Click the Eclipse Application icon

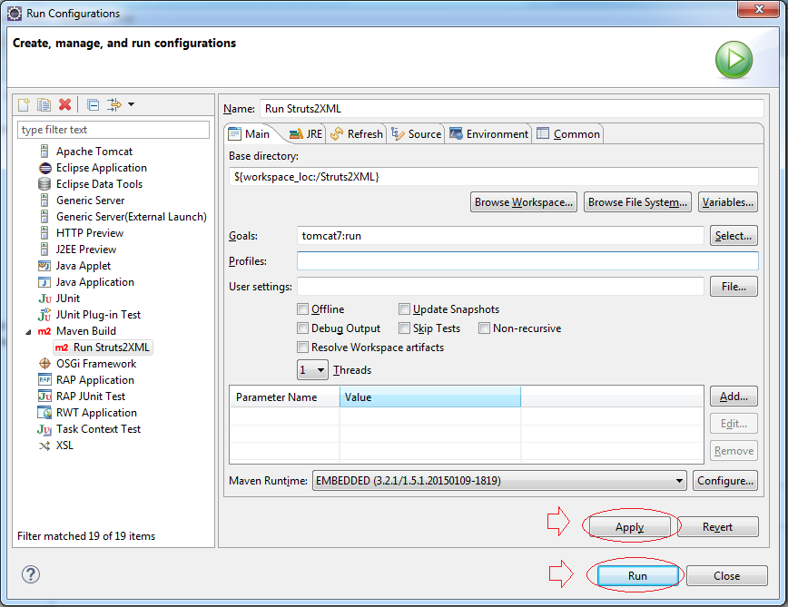(x=44, y=168)
